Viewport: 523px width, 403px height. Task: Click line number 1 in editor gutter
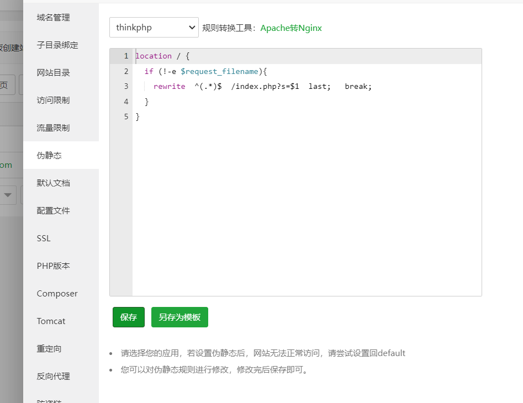coord(126,56)
